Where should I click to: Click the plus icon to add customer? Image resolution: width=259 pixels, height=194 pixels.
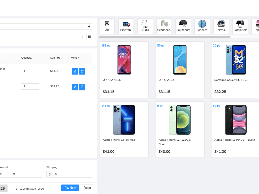point(89,26)
